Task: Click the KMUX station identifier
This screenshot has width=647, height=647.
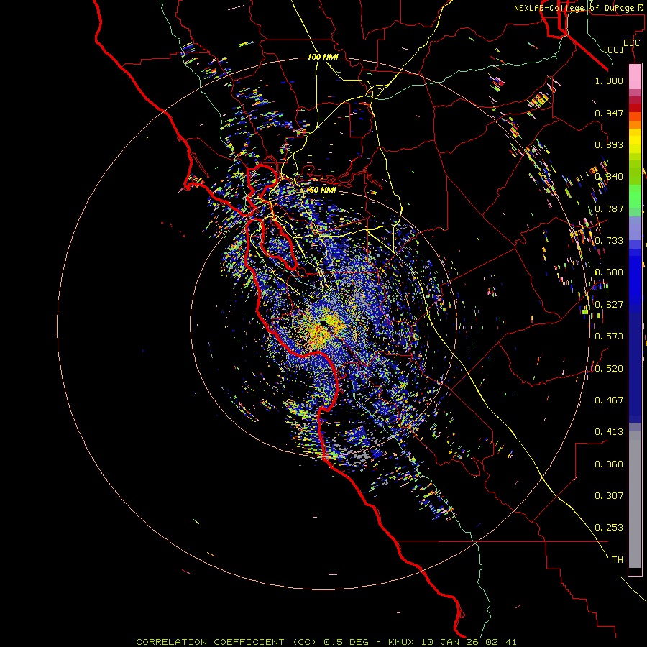Action: (x=400, y=642)
